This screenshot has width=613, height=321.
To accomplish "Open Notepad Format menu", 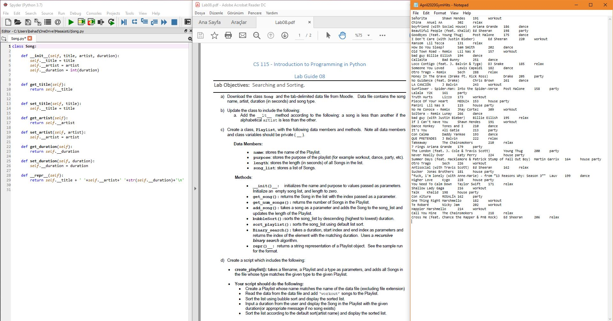I will 440,13.
